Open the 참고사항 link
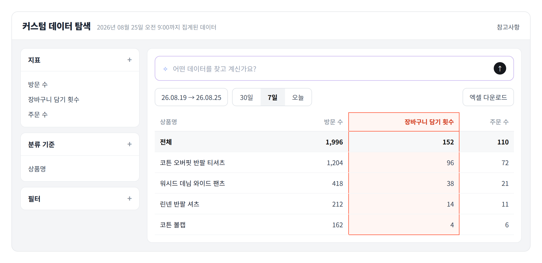 pos(508,27)
